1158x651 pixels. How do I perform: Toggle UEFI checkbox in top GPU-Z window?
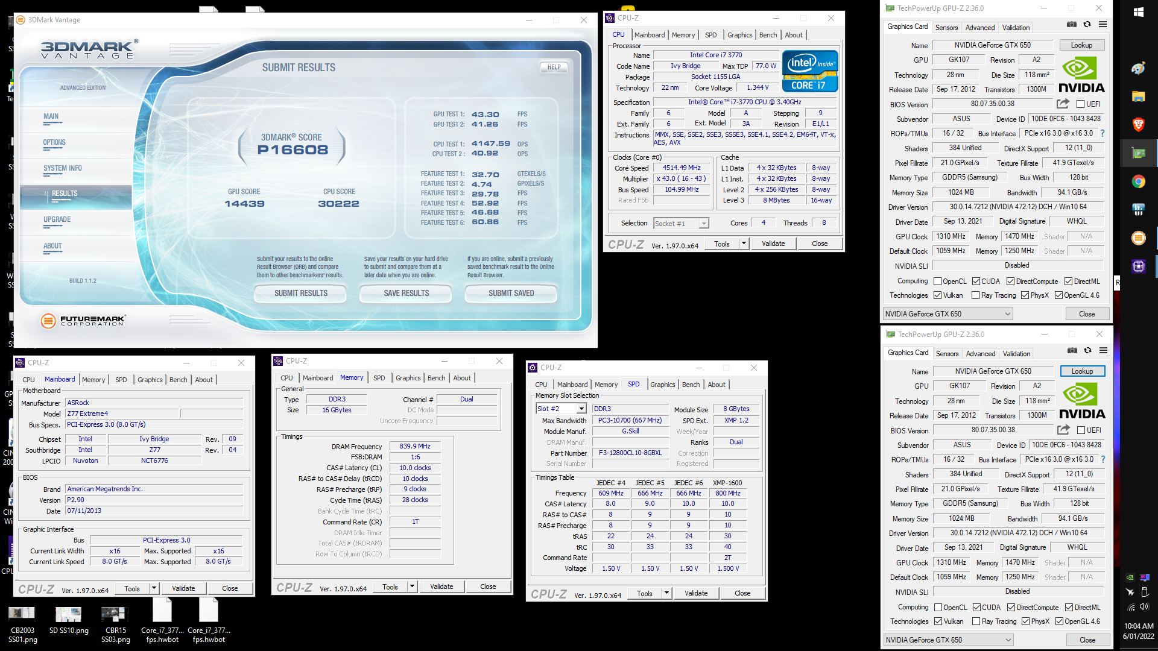1081,104
